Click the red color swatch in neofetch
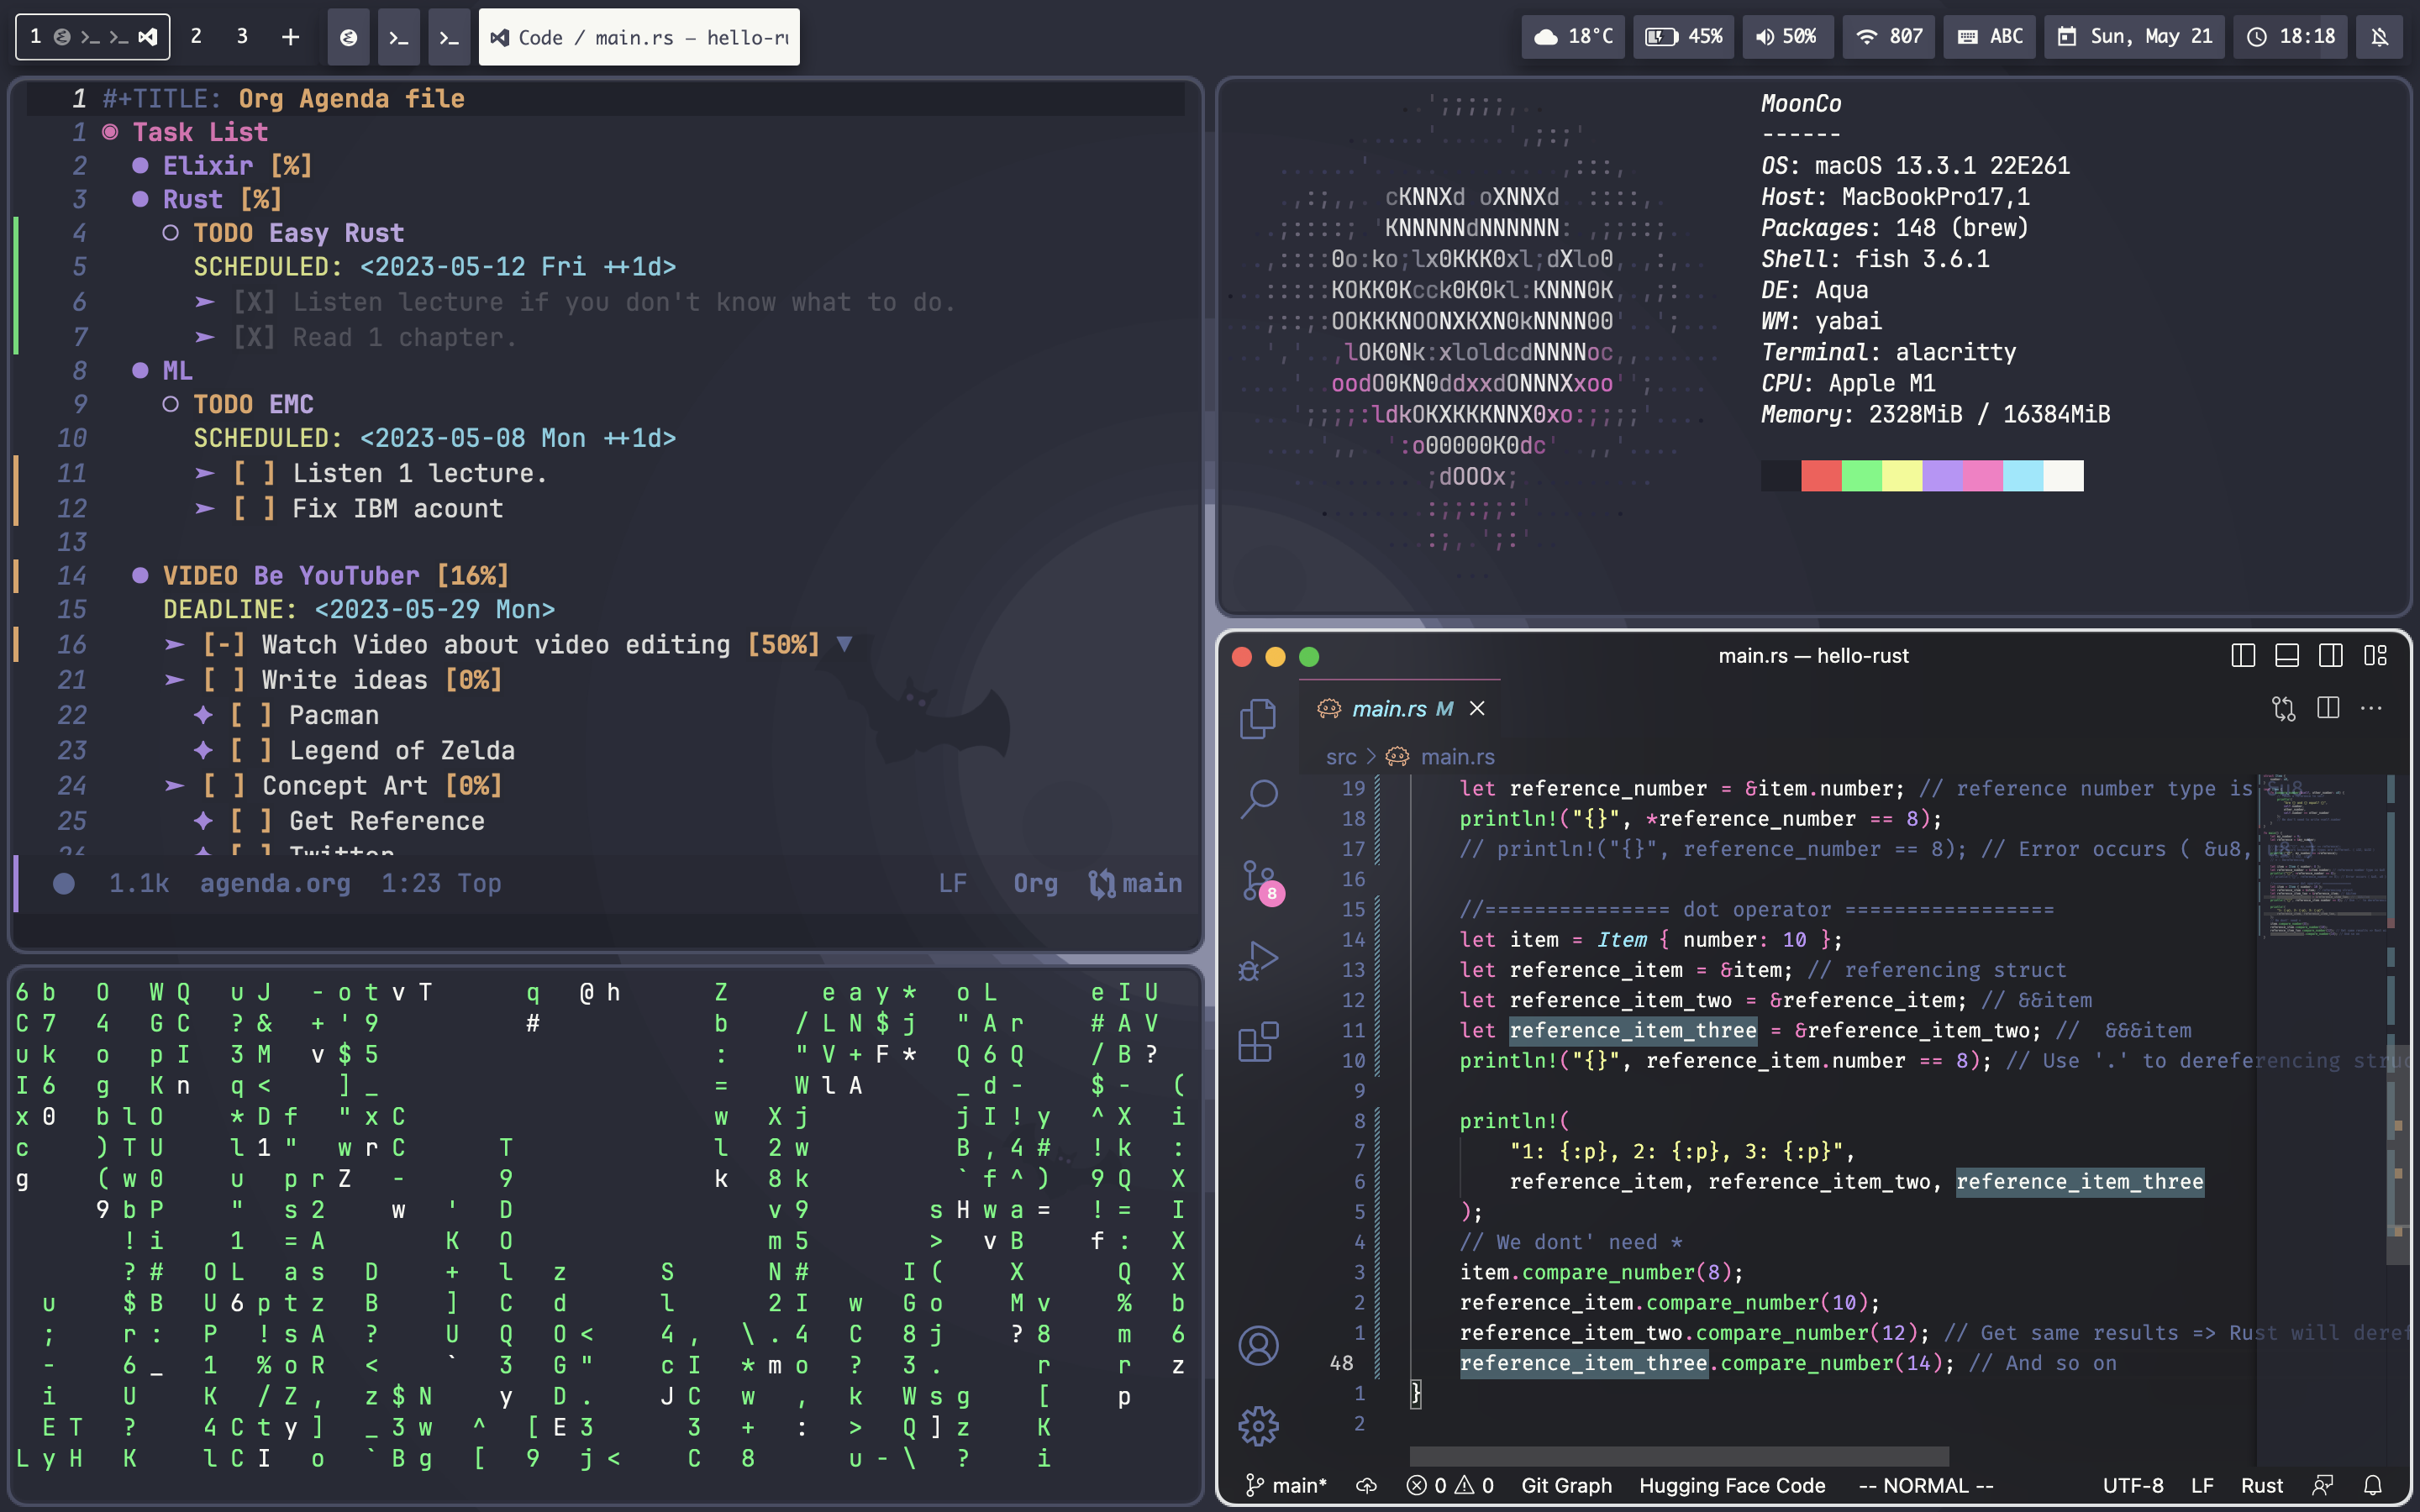2420x1512 pixels. pos(1821,476)
